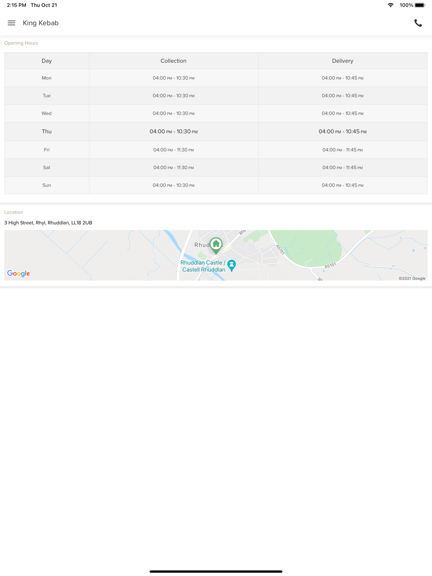The height and width of the screenshot is (576, 432).
Task: Click the Rhuddlan Castle marker icon
Action: (232, 265)
